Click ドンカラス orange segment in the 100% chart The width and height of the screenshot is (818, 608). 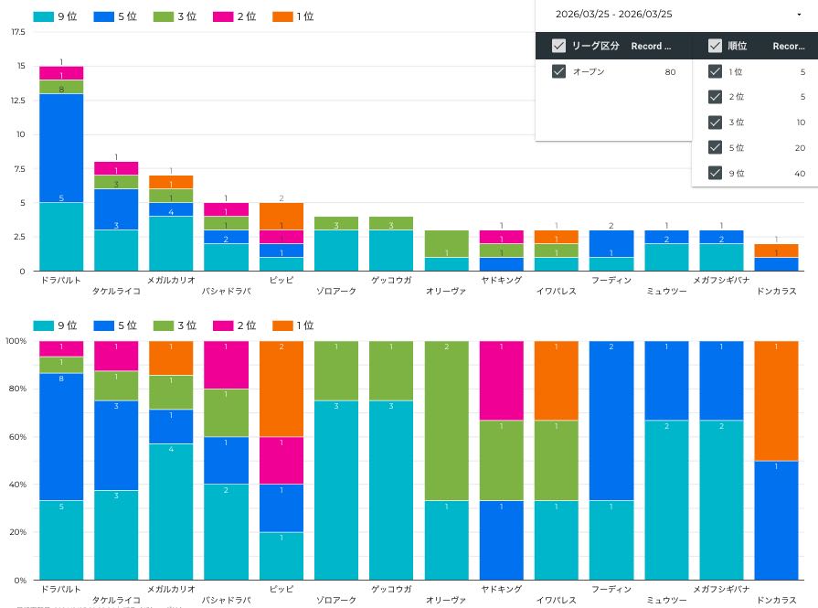776,400
